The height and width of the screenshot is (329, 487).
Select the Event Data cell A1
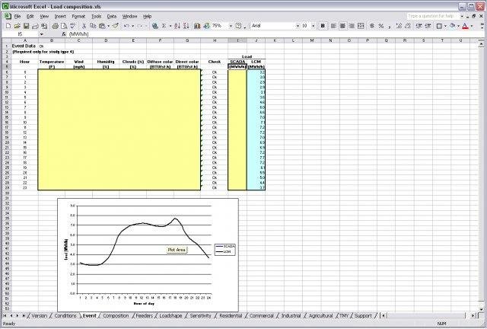[x=24, y=46]
